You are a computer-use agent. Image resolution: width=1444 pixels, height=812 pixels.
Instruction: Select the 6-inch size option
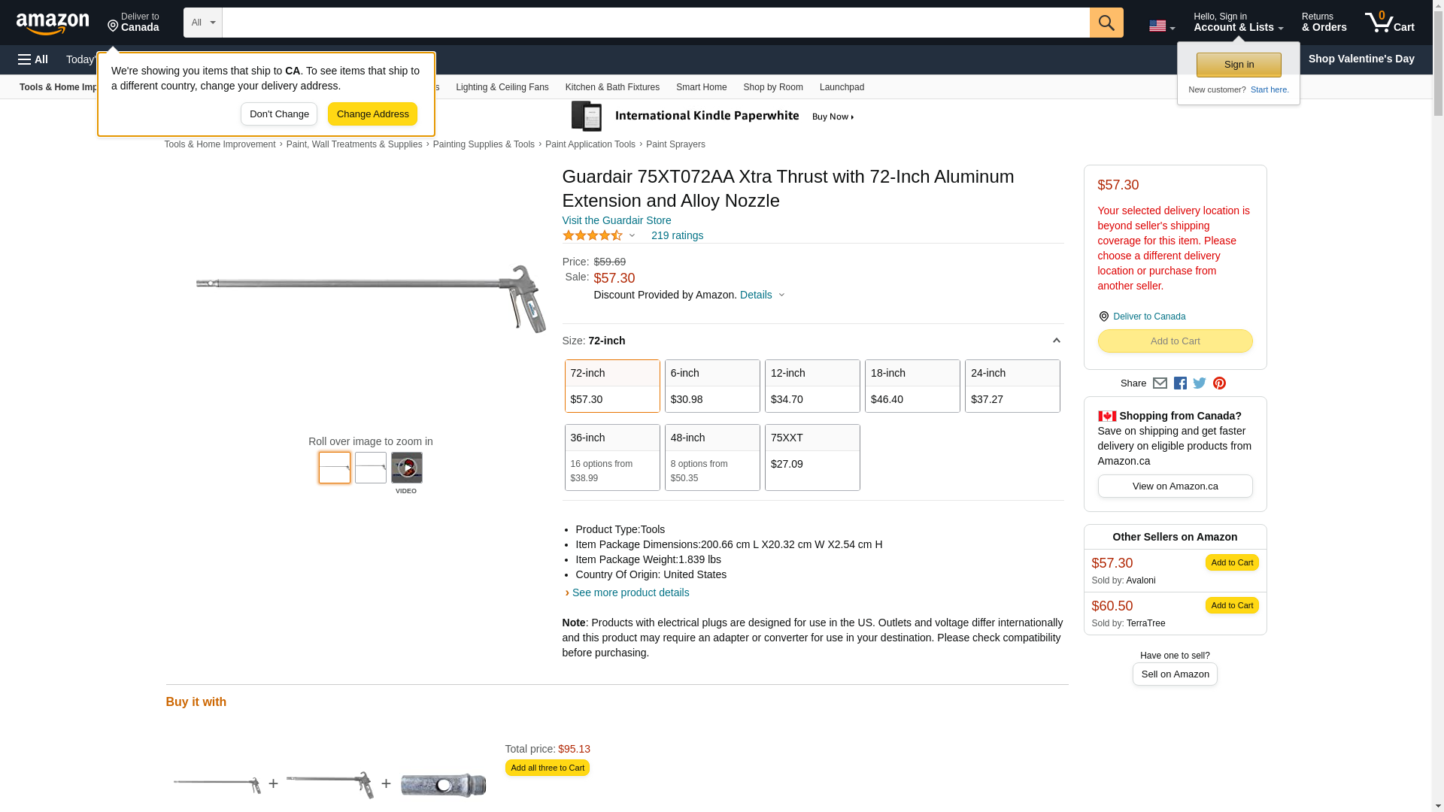[711, 386]
